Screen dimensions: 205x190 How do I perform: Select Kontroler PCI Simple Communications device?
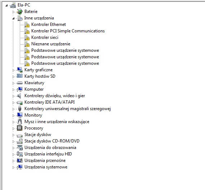pos(68,31)
